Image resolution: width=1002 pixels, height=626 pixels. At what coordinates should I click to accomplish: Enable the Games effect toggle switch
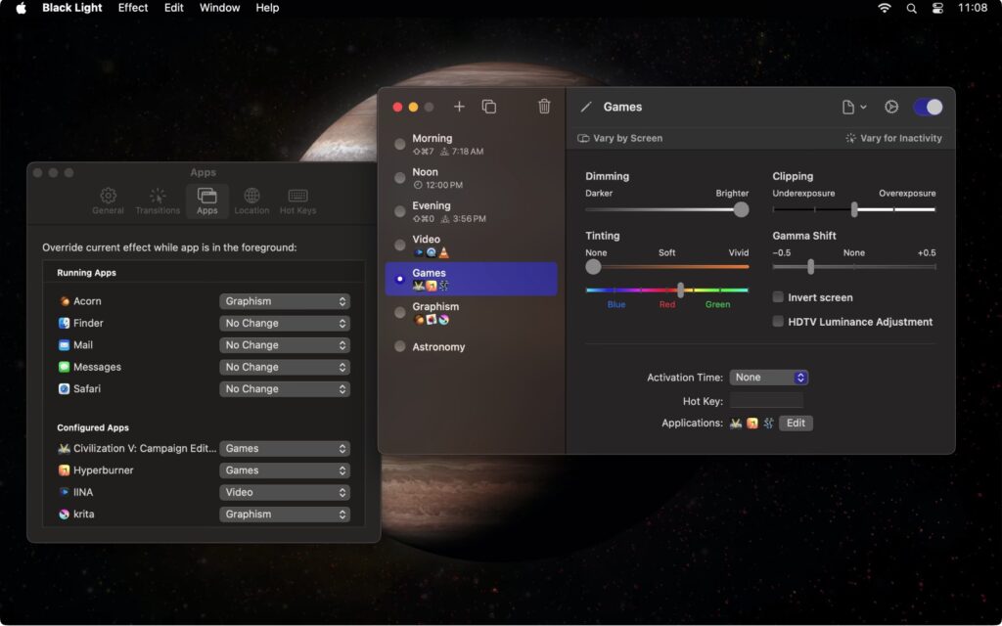click(x=928, y=107)
